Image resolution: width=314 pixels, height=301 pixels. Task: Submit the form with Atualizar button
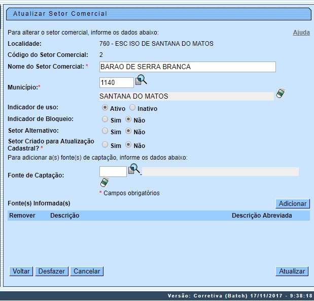coord(292,272)
